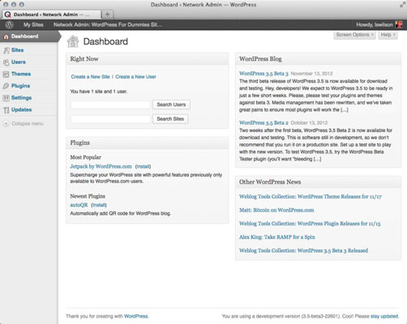Image resolution: width=407 pixels, height=324 pixels.
Task: Click the 'Newest Plugins' heading text
Action: pos(88,196)
